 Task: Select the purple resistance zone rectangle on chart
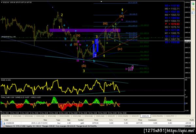[x=85, y=30]
